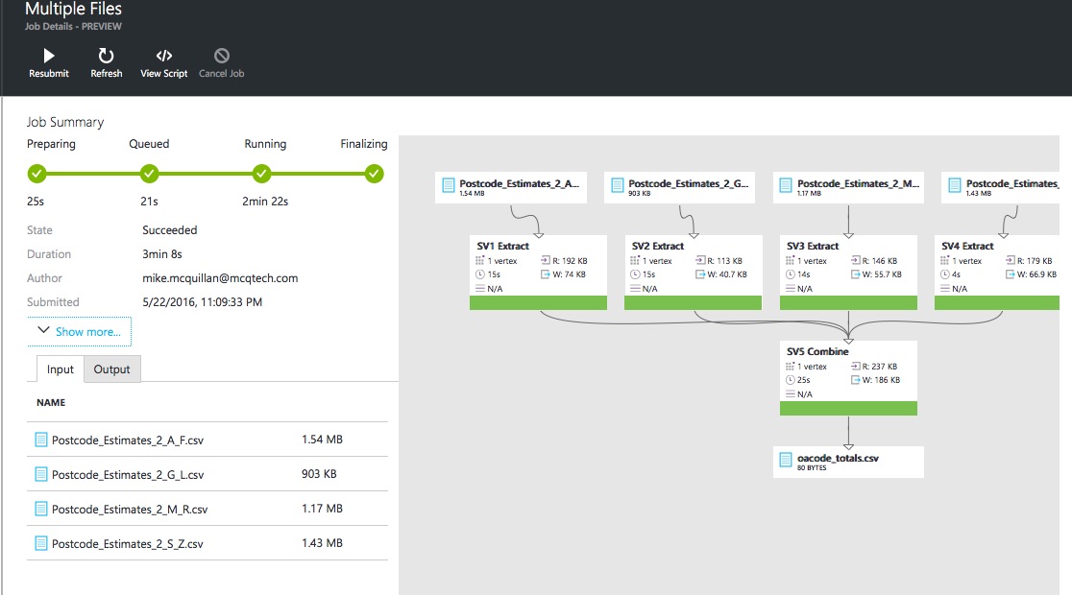Select the SV5 Combine node

[848, 371]
